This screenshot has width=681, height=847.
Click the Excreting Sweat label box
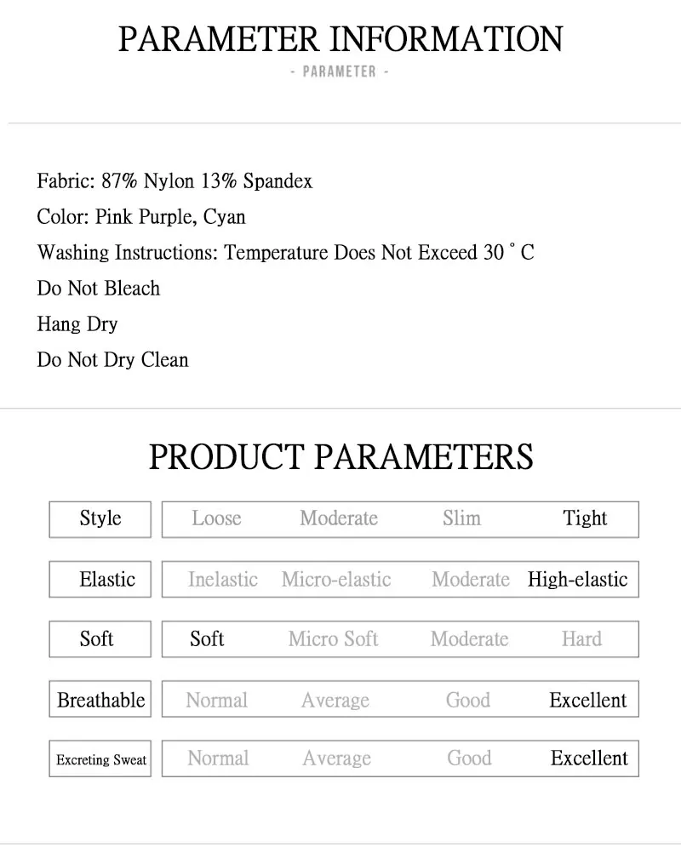tap(100, 759)
